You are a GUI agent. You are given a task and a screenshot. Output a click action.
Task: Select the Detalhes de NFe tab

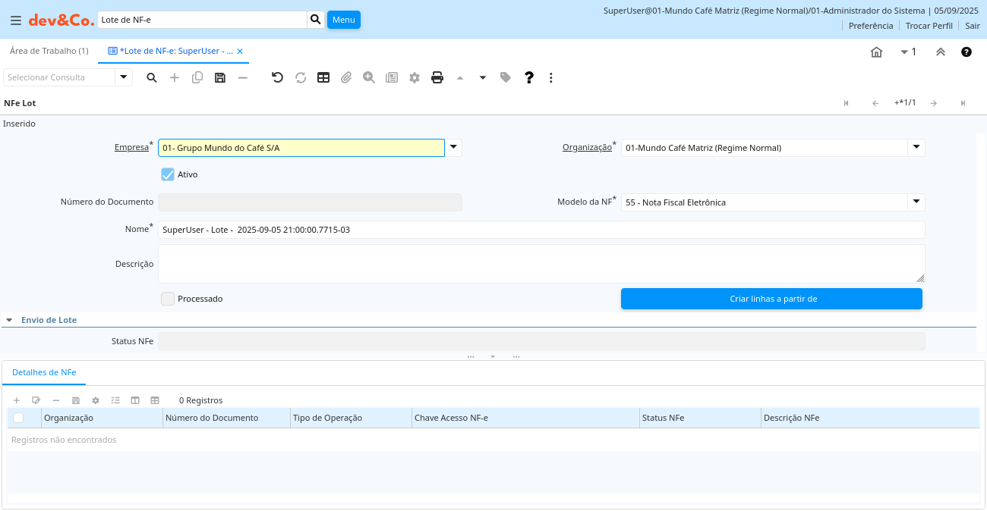pos(44,372)
